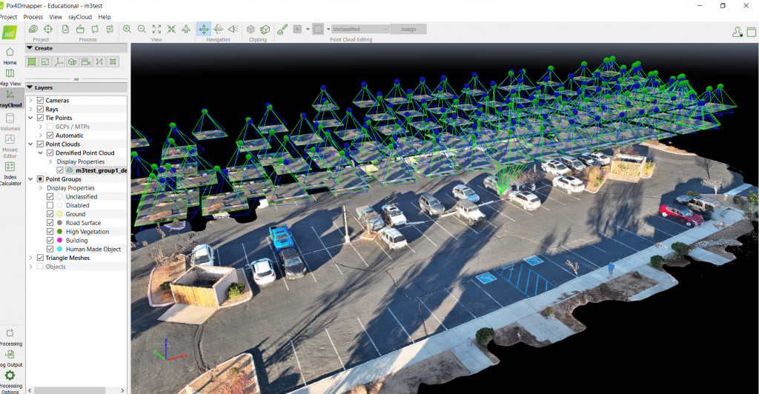Click the View All fit-to-screen icon
Image resolution: width=759 pixels, height=394 pixels.
156,29
